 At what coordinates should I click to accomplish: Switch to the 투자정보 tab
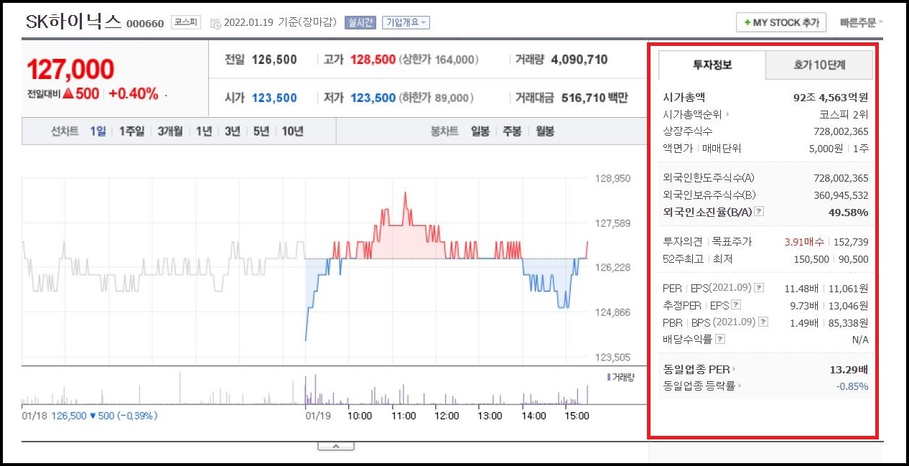click(712, 65)
